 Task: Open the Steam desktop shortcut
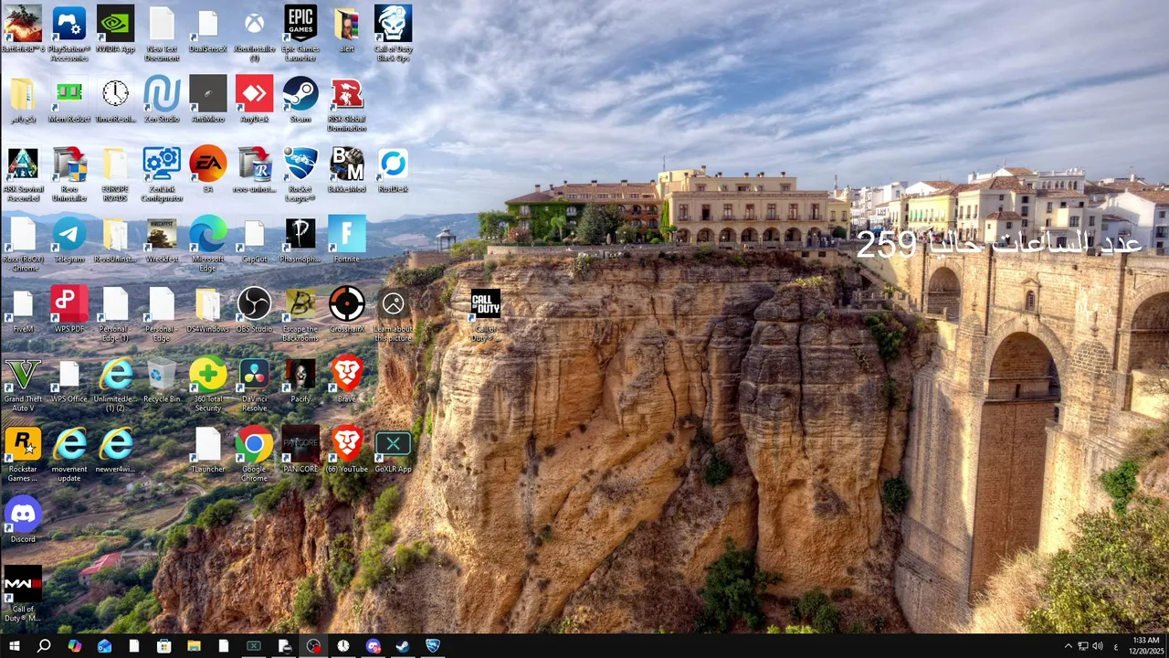pyautogui.click(x=300, y=100)
